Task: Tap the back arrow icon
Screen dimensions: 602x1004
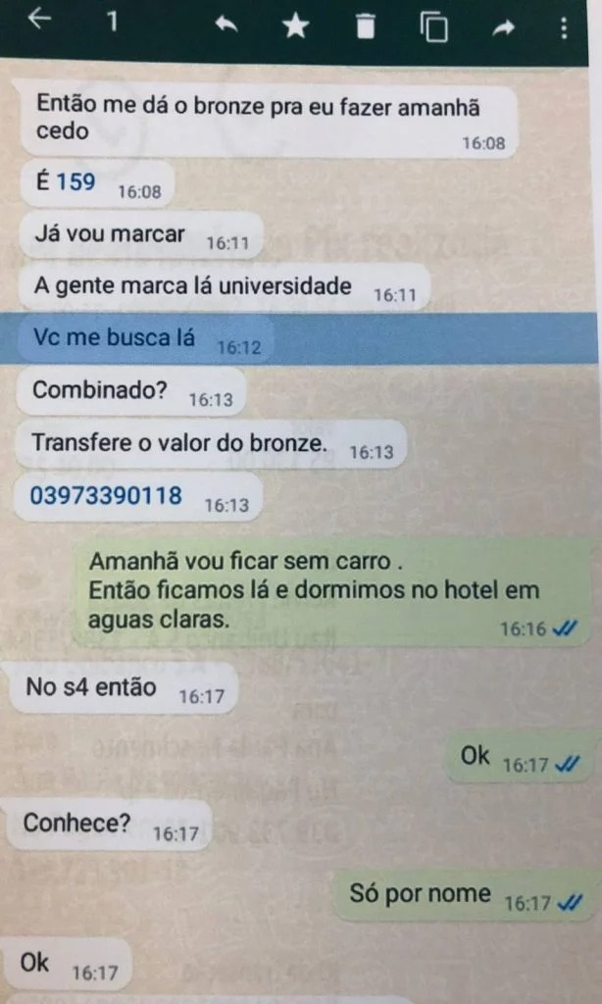Action: [x=39, y=20]
